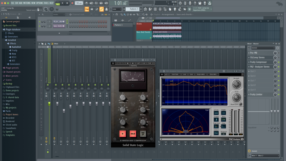Select bass_chords channel button in rack

coord(59,26)
